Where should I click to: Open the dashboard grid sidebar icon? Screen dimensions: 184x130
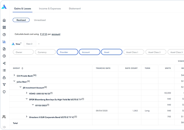point(4,28)
